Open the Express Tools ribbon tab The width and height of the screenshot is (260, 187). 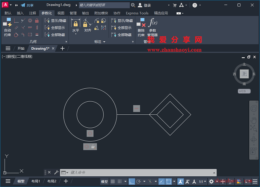[137, 13]
